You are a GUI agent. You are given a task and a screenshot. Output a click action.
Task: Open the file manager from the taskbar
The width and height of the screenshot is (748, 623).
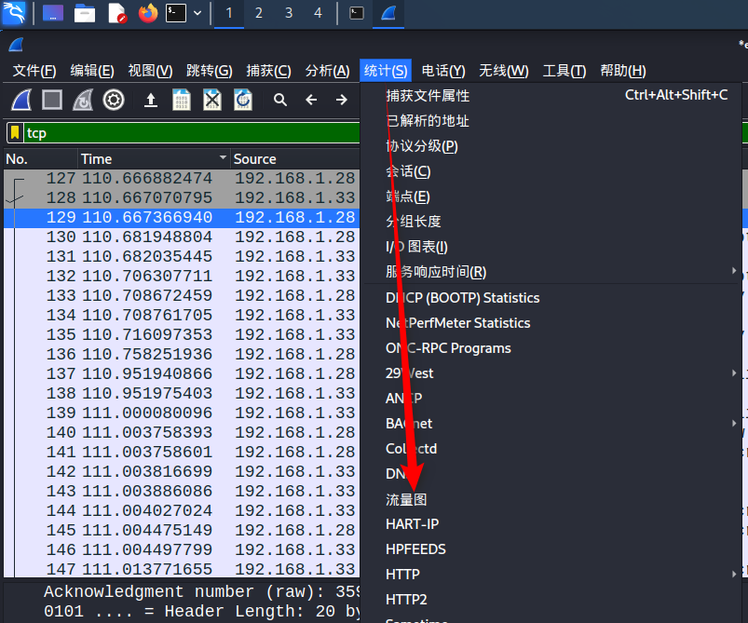click(x=85, y=13)
